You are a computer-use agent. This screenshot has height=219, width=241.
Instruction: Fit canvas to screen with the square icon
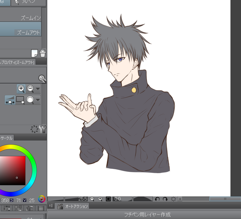(108, 199)
